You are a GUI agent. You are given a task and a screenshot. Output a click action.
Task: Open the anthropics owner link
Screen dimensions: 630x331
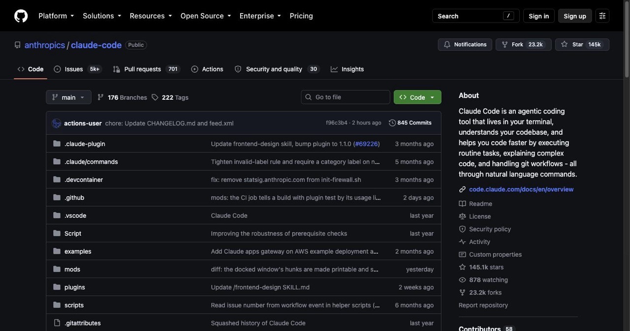click(45, 45)
